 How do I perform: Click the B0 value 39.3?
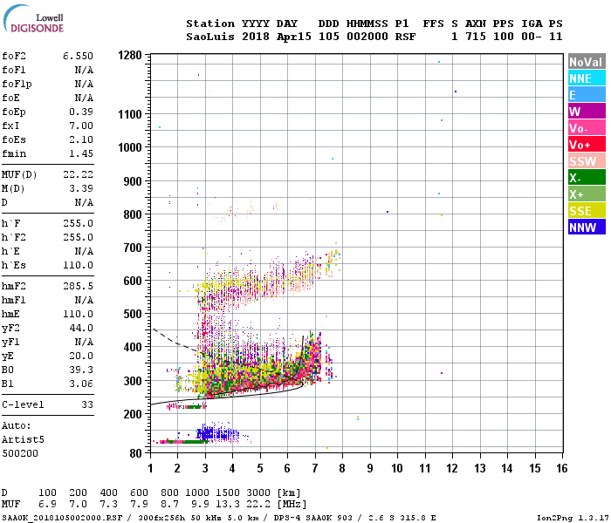[81, 370]
